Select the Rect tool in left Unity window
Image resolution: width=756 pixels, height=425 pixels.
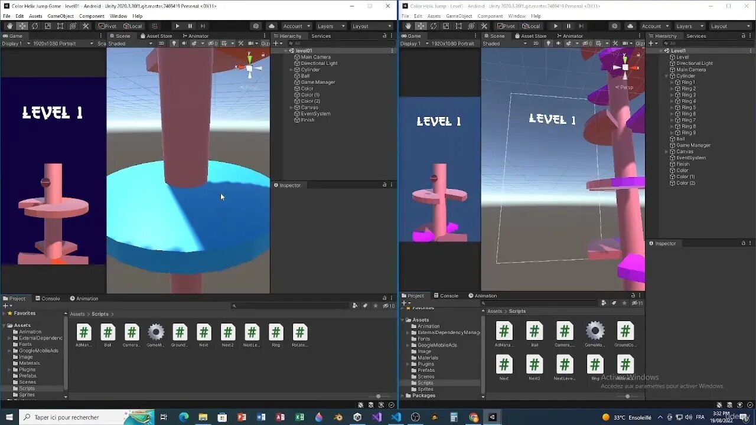(x=60, y=26)
